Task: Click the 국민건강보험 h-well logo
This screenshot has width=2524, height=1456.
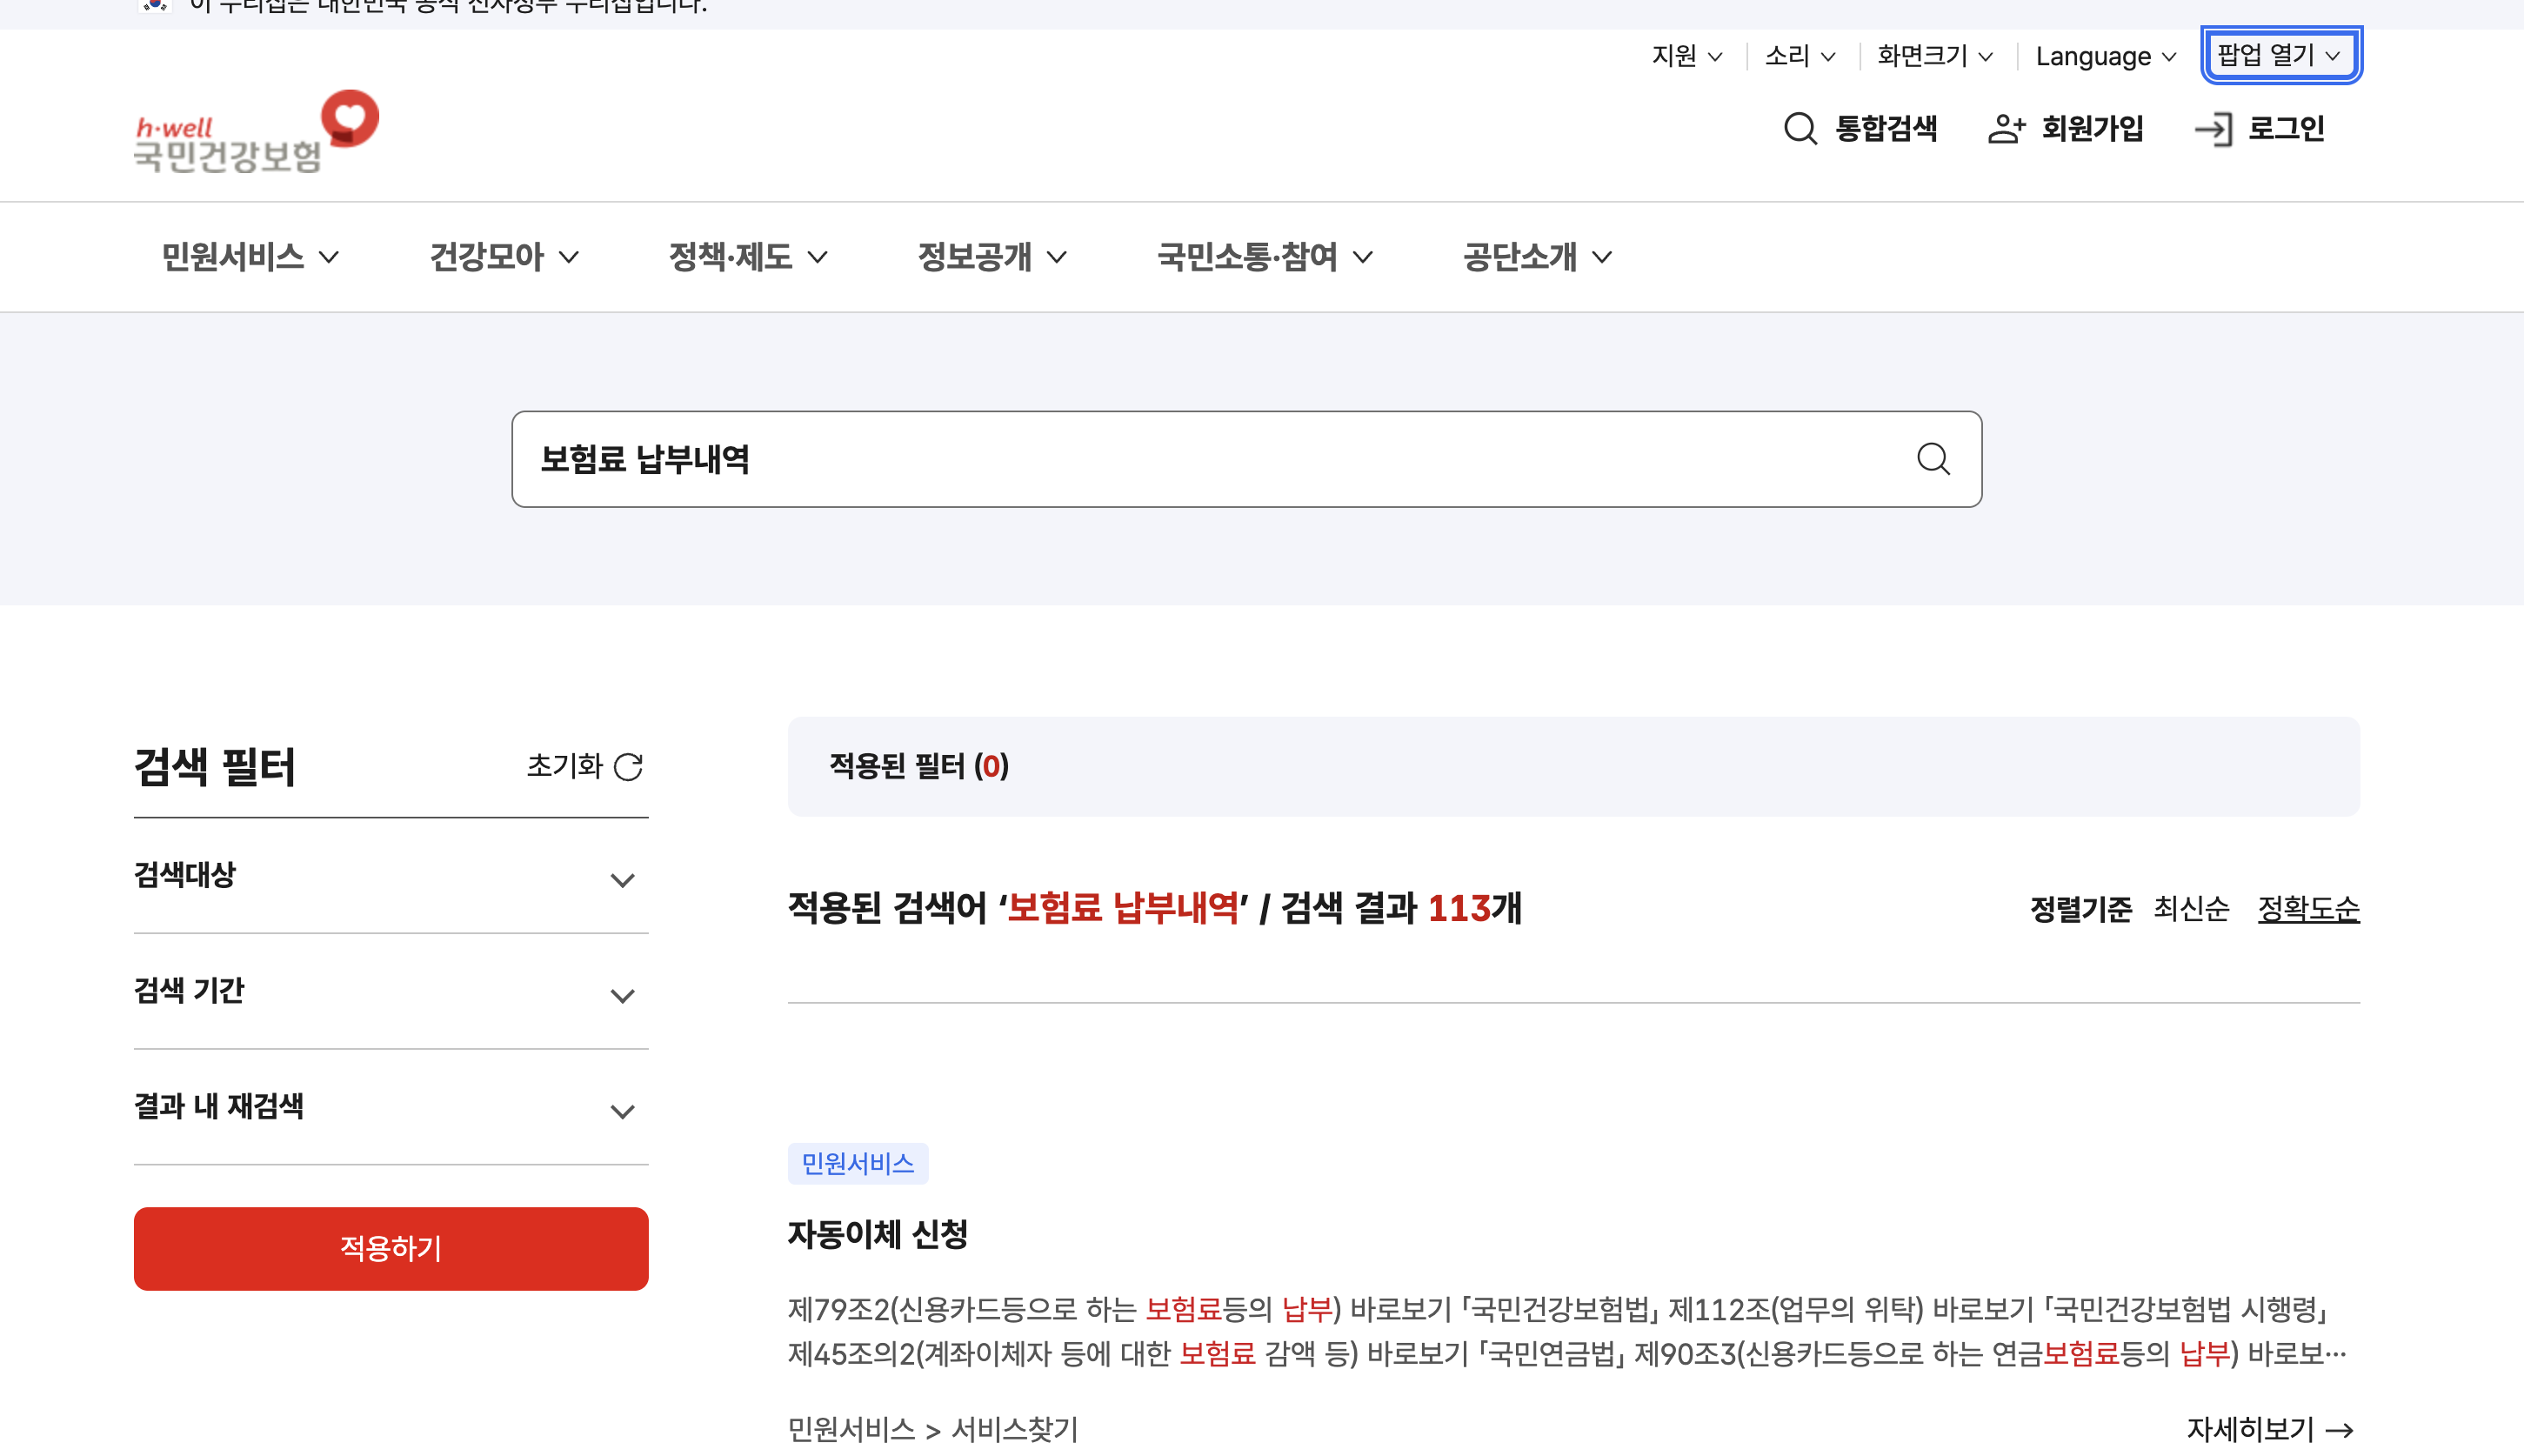Action: tap(257, 133)
